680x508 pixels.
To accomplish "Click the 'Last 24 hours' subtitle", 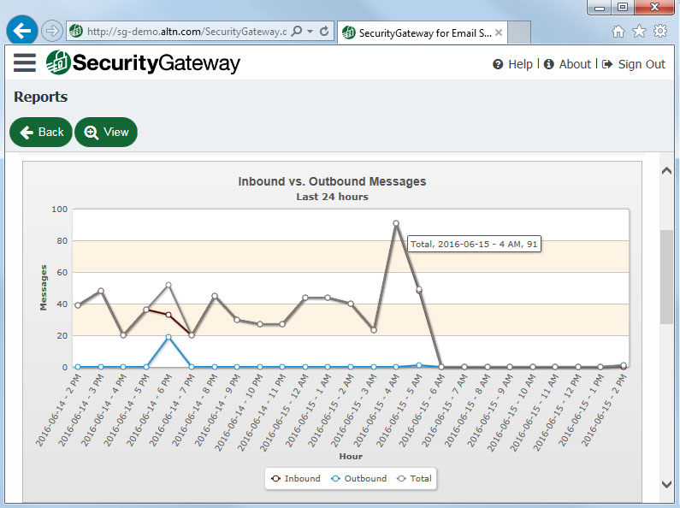I will [332, 197].
